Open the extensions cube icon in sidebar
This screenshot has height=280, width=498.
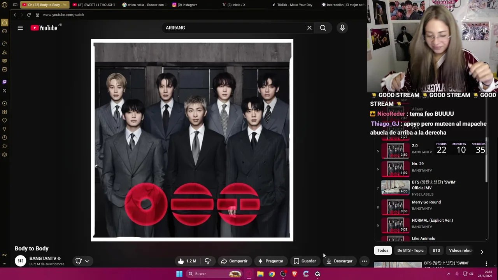[5, 146]
